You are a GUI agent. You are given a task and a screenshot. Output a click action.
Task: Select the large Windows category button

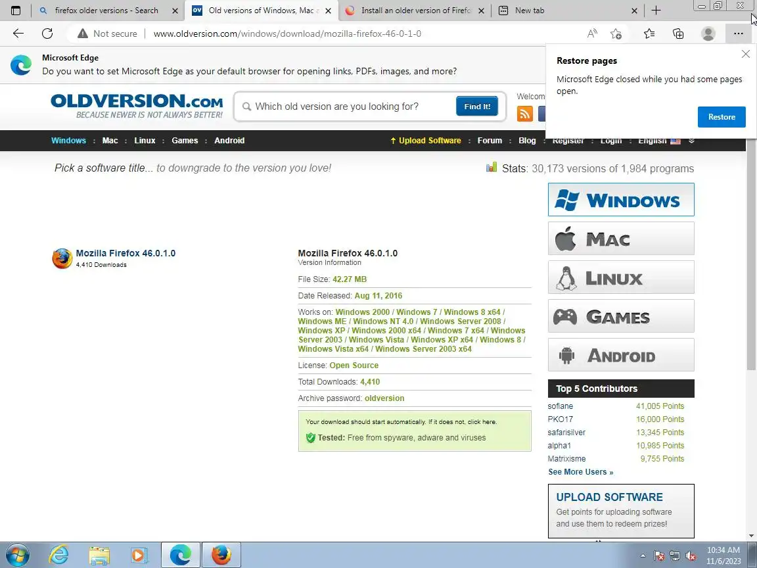tap(621, 199)
